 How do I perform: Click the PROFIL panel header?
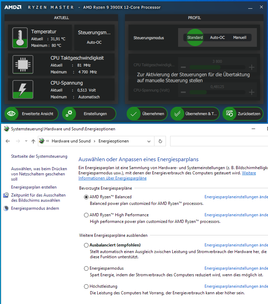point(194,18)
